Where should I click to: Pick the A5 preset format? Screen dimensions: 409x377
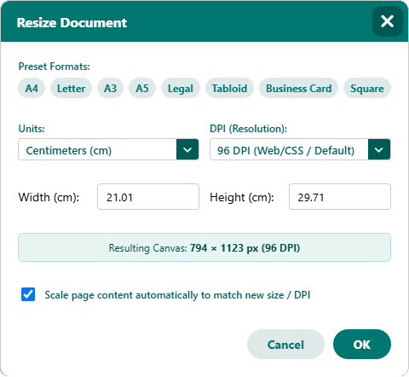pos(142,88)
